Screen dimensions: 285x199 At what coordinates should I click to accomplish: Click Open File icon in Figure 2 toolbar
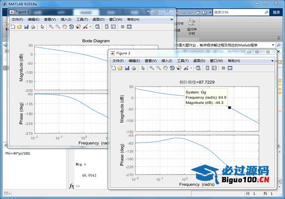tap(120, 68)
